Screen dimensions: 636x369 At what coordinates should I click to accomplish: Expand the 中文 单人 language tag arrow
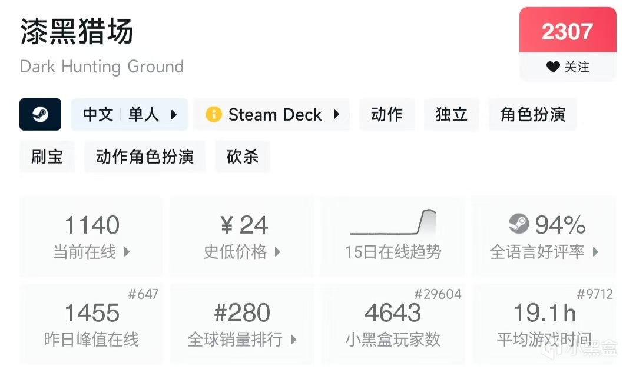tap(174, 115)
